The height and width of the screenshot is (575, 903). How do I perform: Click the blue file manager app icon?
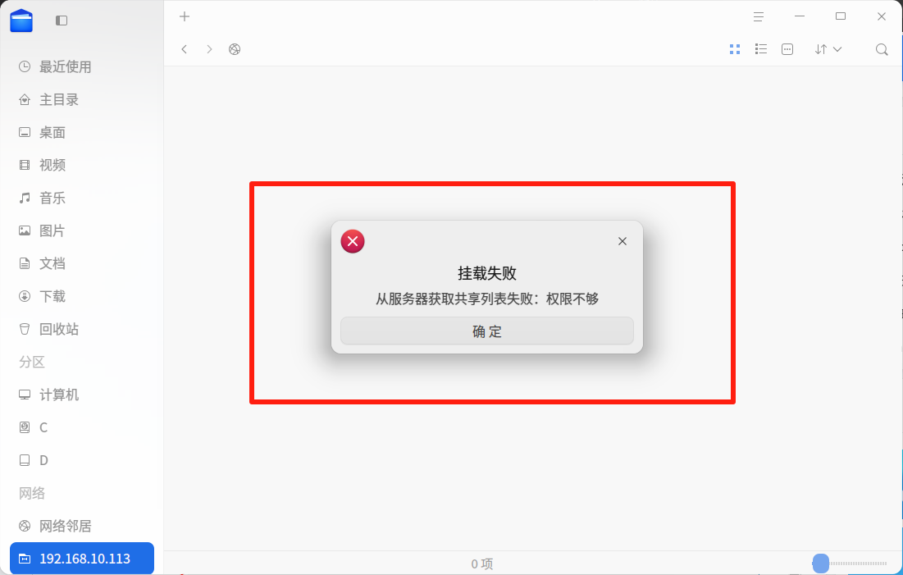tap(21, 21)
